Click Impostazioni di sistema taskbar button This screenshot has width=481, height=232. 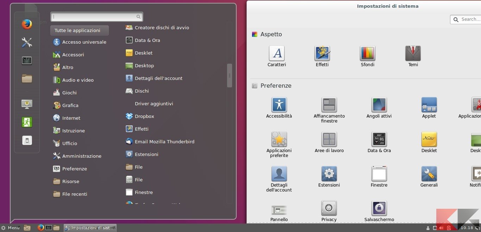coord(90,228)
